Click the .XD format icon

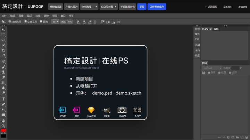[x=76, y=110]
